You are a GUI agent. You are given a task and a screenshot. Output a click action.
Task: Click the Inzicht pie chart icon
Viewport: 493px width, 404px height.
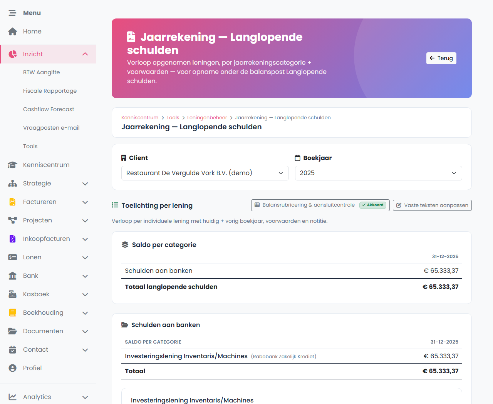pos(13,54)
